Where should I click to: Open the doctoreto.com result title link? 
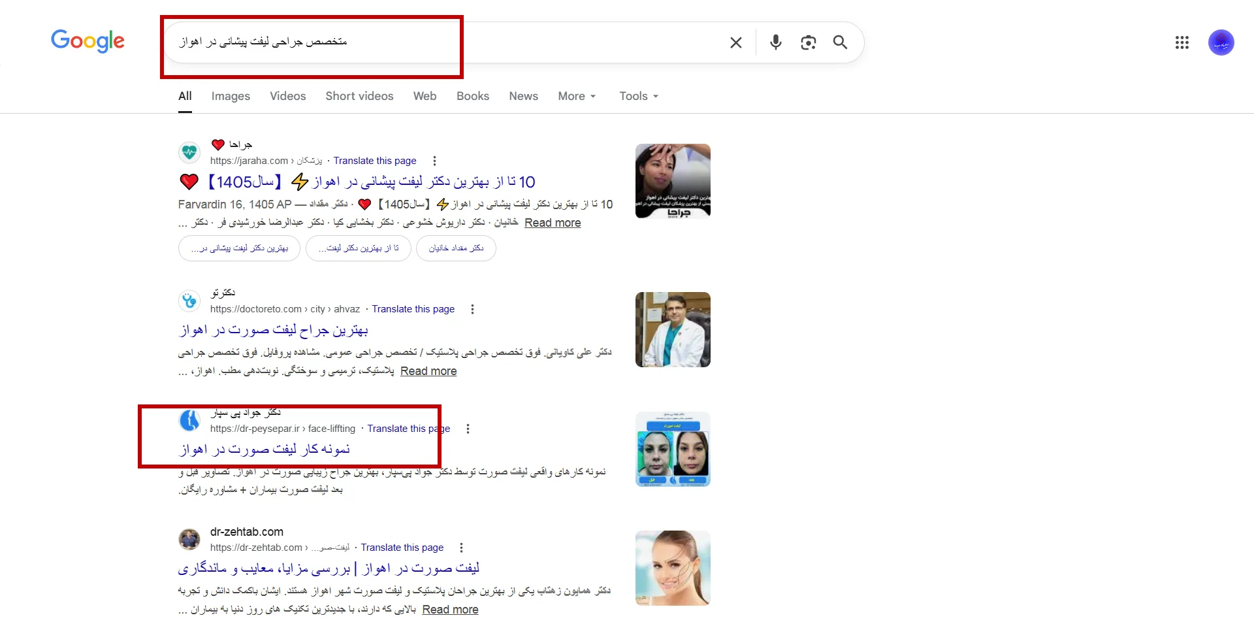(x=274, y=330)
